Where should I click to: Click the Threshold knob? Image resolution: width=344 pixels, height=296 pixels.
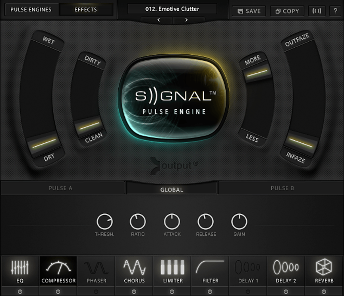(x=104, y=222)
